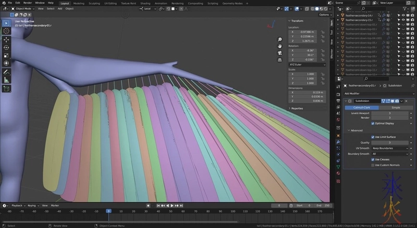Select the Measure tool

[6, 80]
